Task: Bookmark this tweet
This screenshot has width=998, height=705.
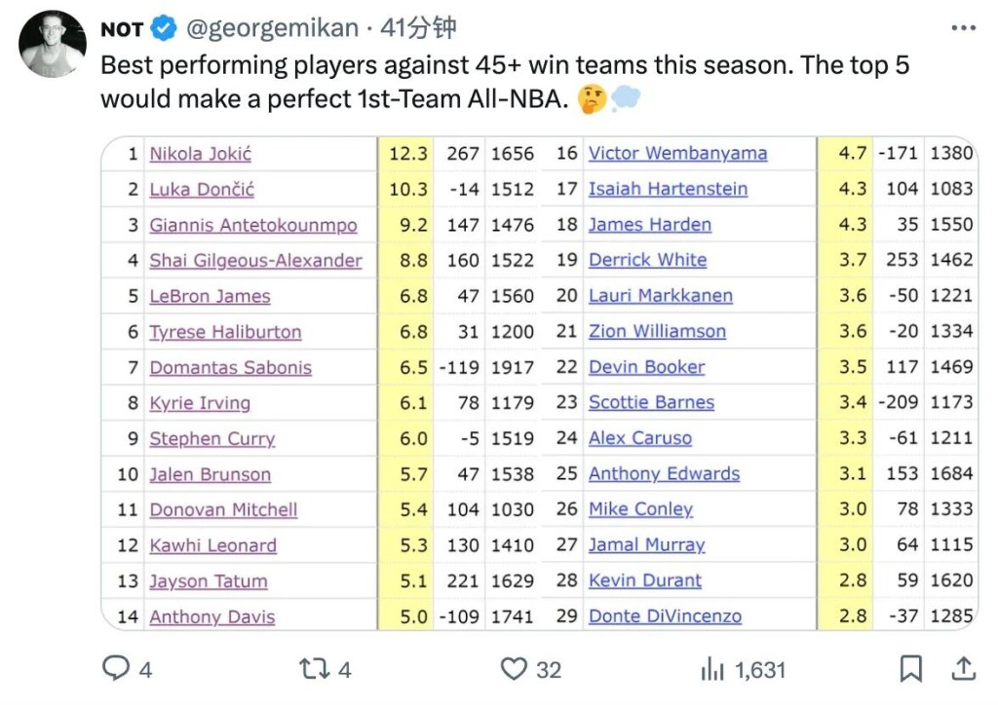Action: pos(911,669)
